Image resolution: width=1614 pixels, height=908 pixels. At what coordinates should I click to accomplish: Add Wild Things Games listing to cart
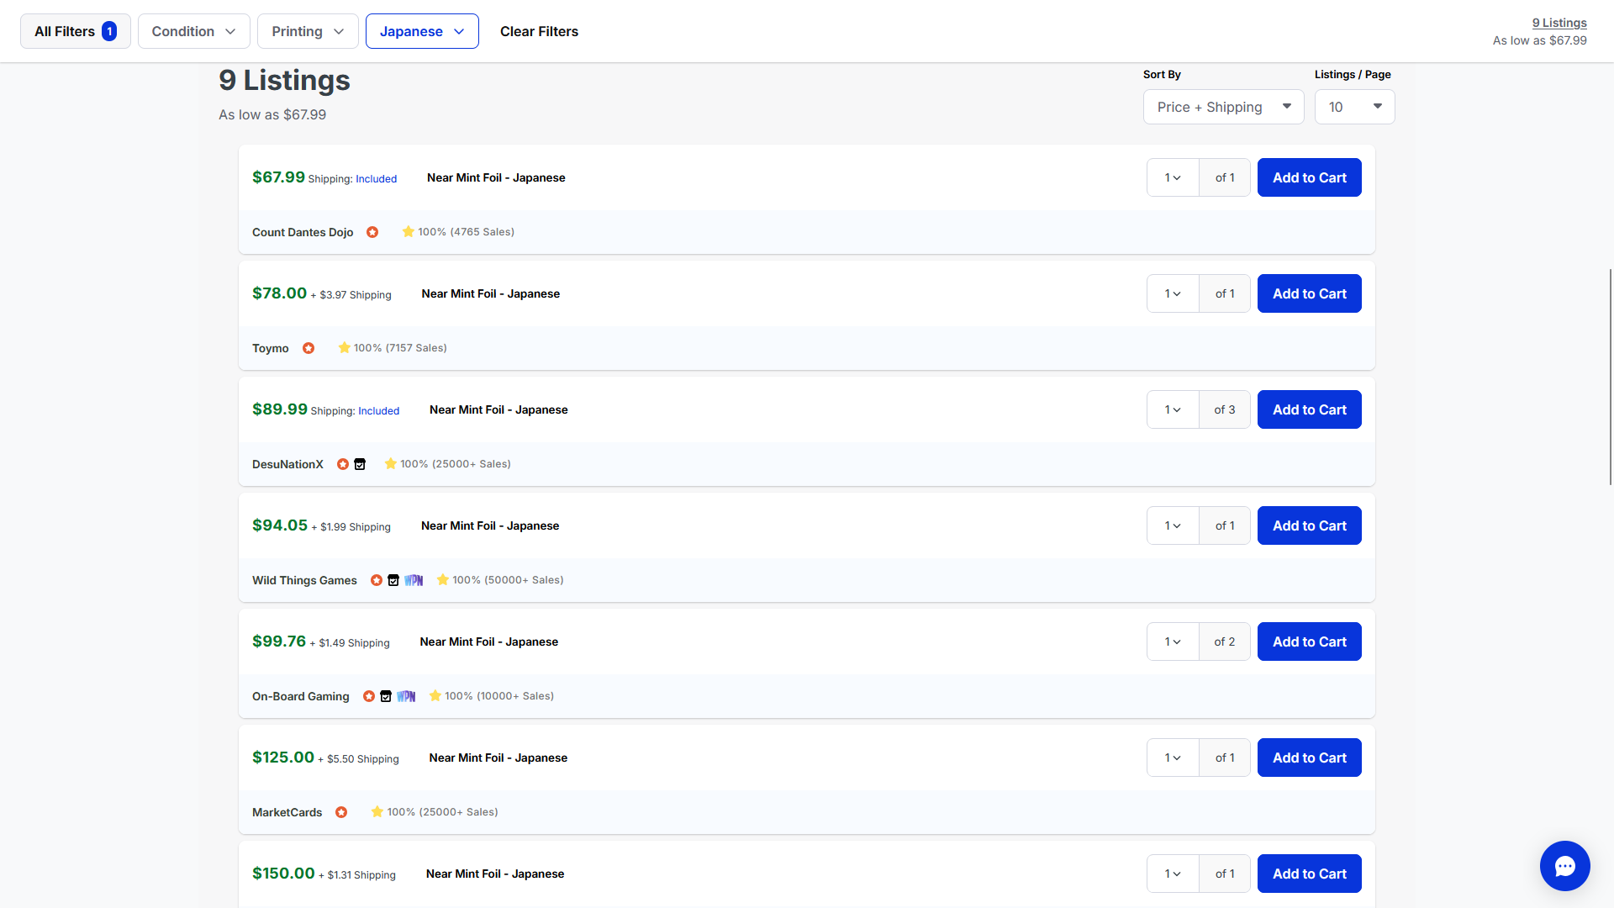pos(1309,525)
